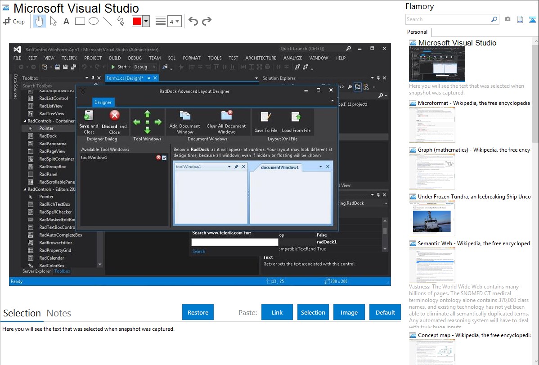Click the page icon beside the camera
This screenshot has height=365, width=539.
[520, 19]
